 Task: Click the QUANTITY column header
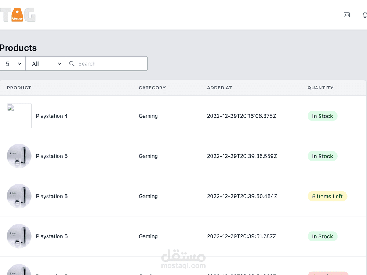pyautogui.click(x=320, y=88)
